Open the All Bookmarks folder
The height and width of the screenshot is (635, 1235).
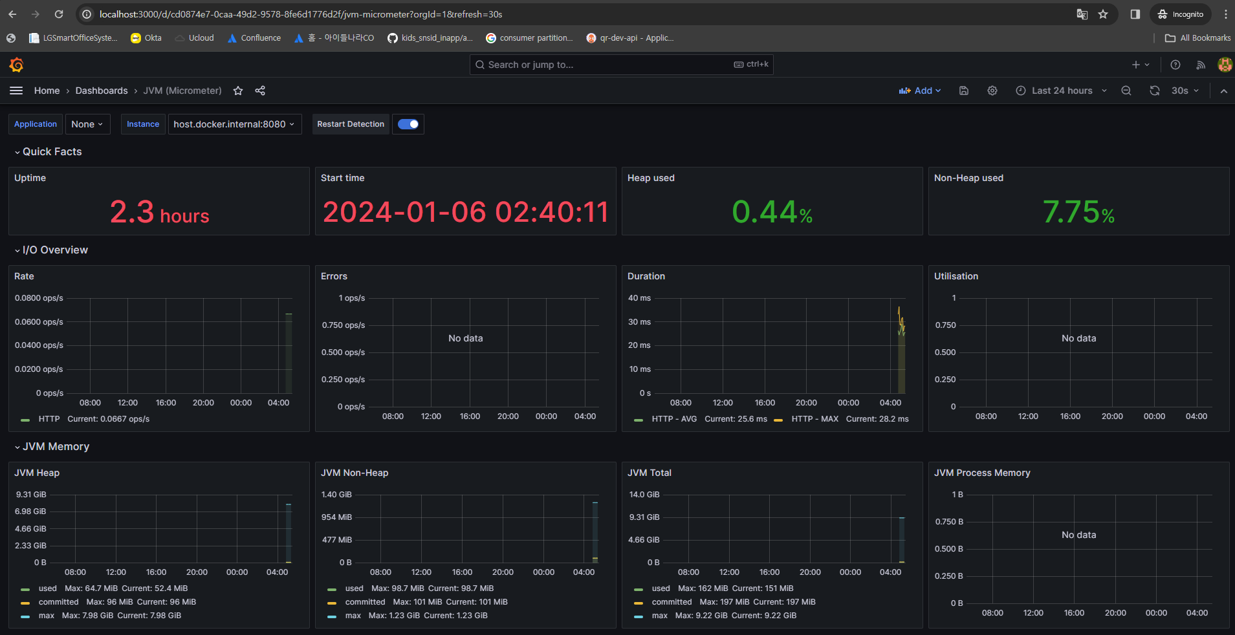coord(1197,38)
